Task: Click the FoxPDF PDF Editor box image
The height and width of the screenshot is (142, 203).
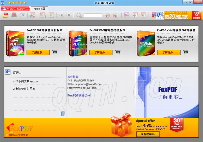Action: coord(78,43)
